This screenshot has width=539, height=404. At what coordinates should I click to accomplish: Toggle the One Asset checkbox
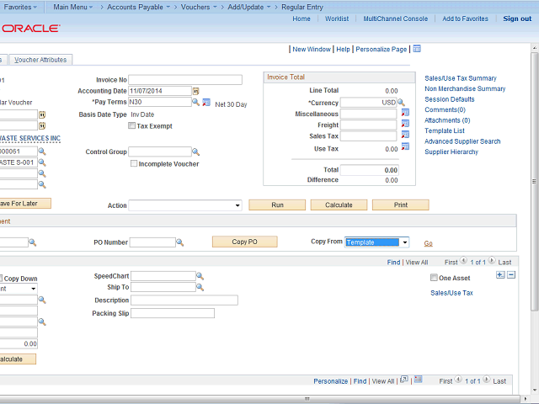434,278
